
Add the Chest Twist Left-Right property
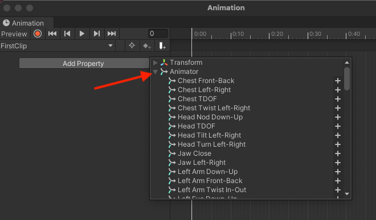point(338,108)
